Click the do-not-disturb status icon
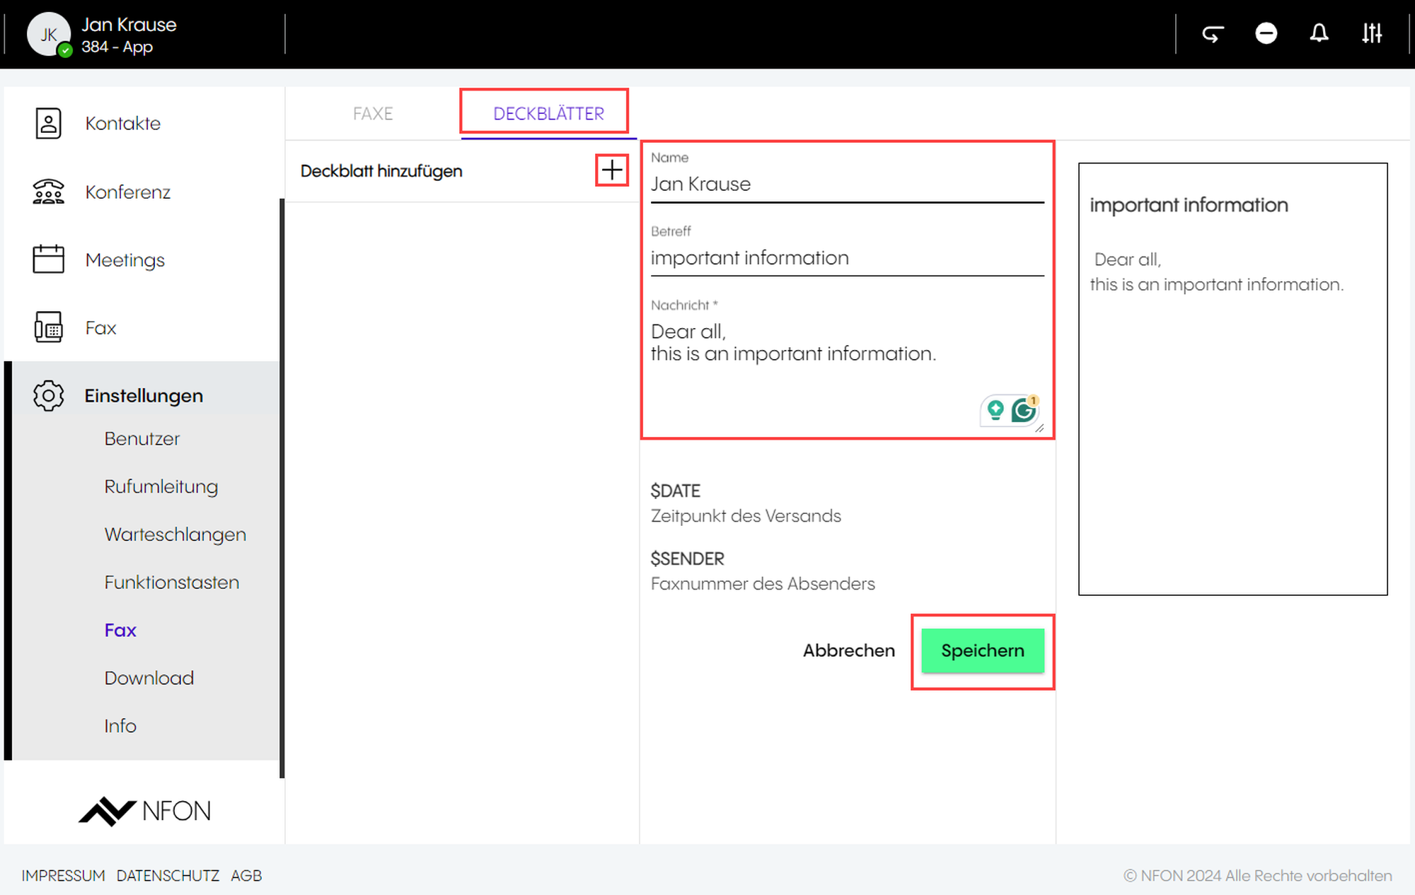The width and height of the screenshot is (1415, 895). click(x=1266, y=33)
